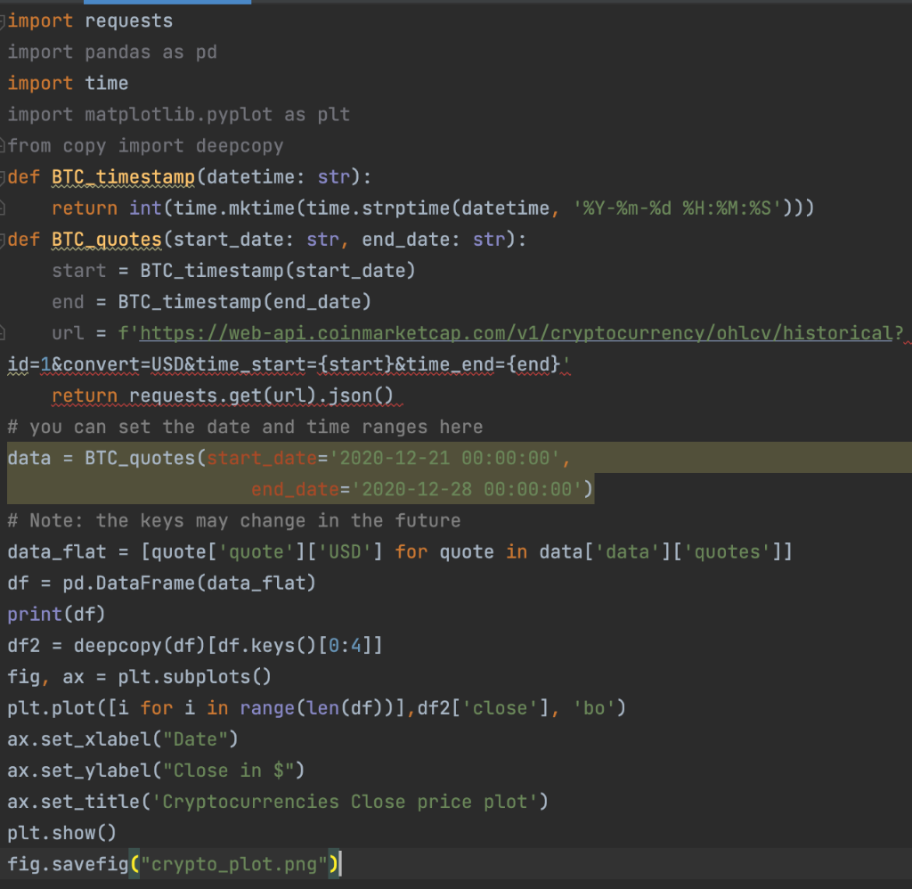The image size is (912, 889).
Task: Click 'ax.set_ylabel("Close in $")' line
Action: [156, 771]
